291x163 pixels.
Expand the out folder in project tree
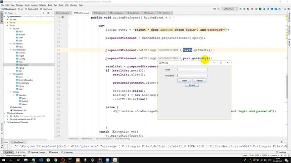(8, 23)
